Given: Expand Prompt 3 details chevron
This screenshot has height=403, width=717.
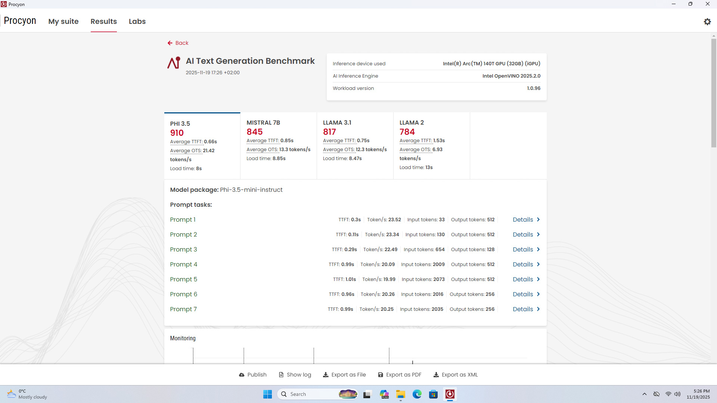Looking at the screenshot, I should click(538, 250).
